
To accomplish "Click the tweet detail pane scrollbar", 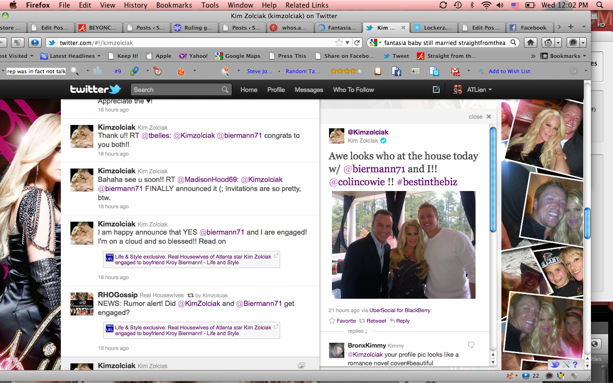I will click(x=493, y=177).
